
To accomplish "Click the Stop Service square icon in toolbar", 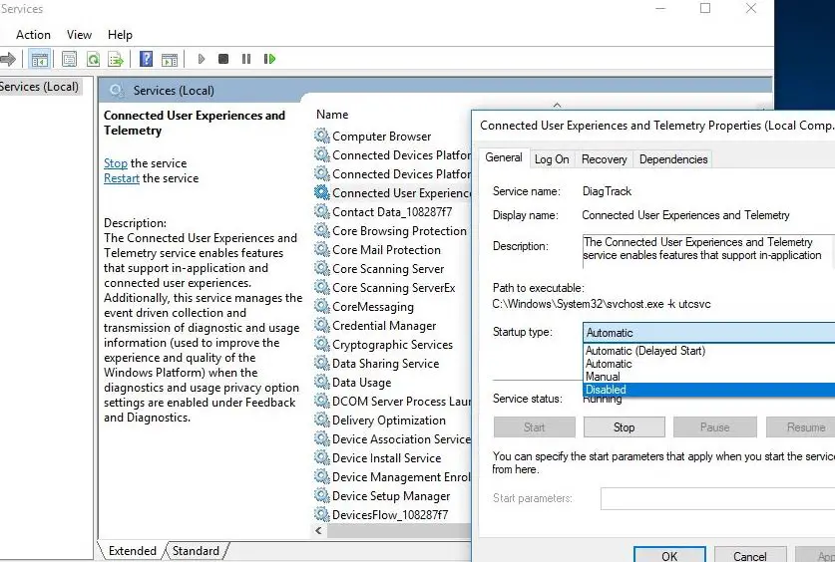I will coord(223,59).
